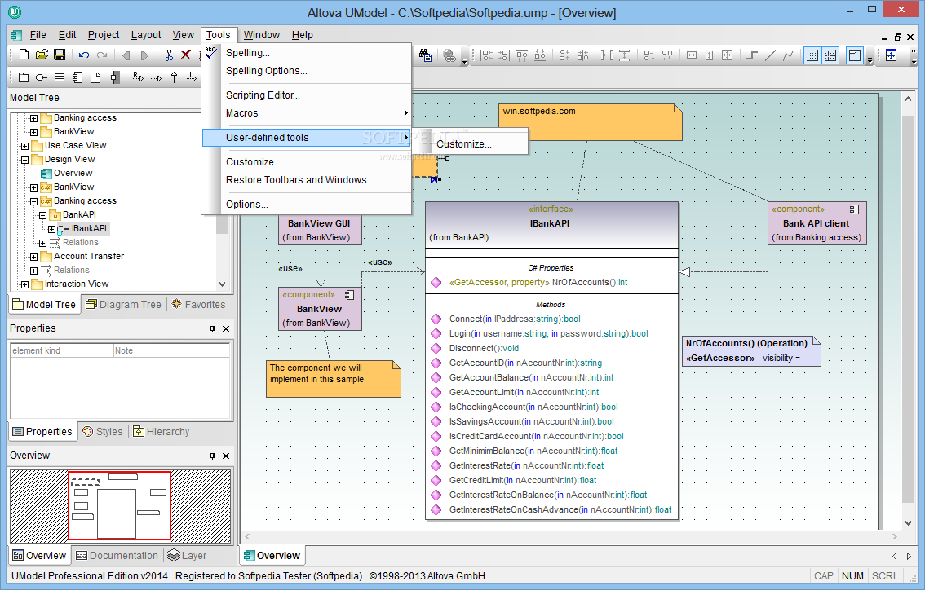This screenshot has width=925, height=590.
Task: Navigate back with the left triangle icon
Action: coord(126,55)
